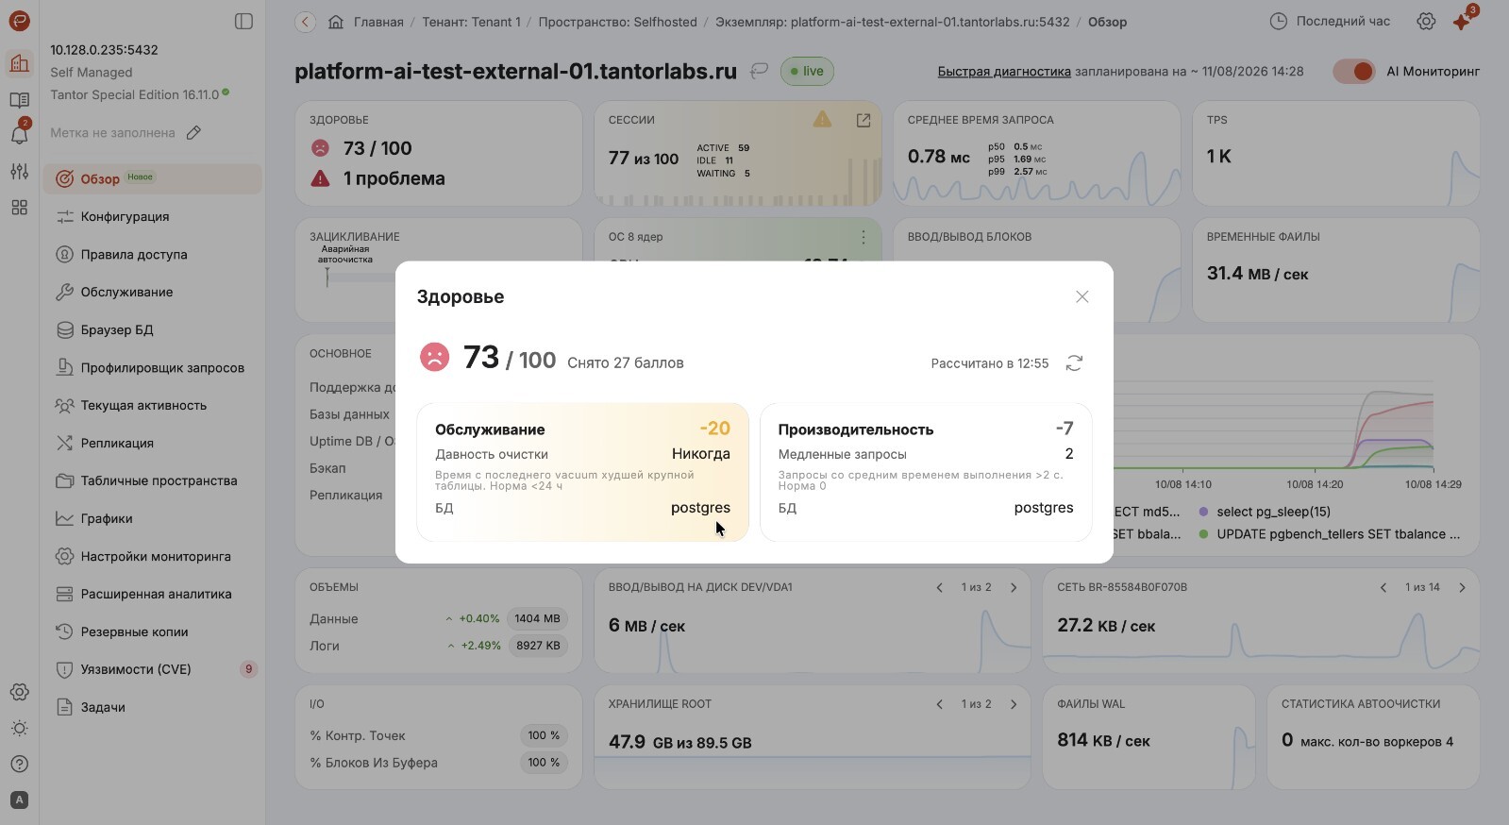This screenshot has width=1509, height=825.
Task: Click the Быстрая диагностика link
Action: (x=1004, y=71)
